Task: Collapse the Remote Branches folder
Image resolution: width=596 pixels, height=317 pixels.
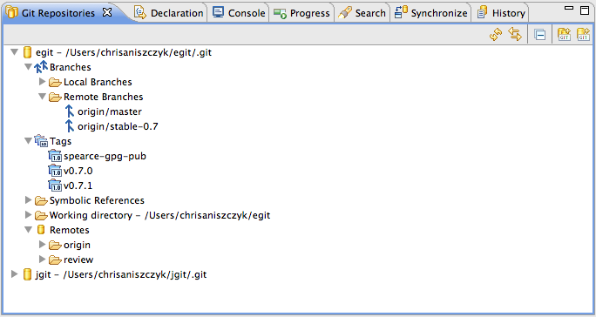Action: [x=43, y=97]
